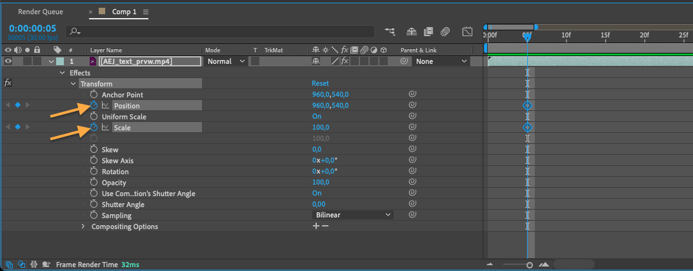Toggle layer shy switch for AEJ_text_prvw.mp4

click(316, 61)
